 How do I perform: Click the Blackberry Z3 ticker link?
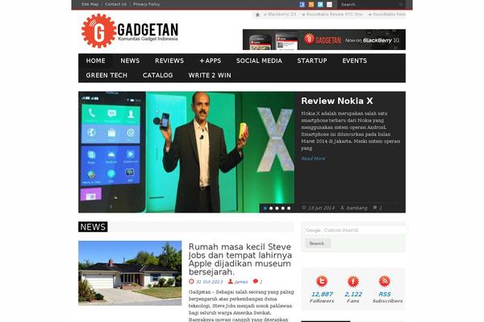(280, 14)
